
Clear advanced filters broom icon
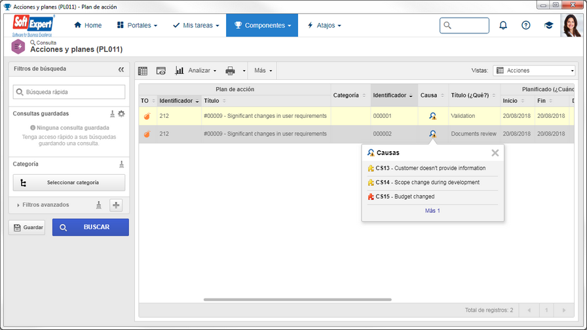(99, 205)
